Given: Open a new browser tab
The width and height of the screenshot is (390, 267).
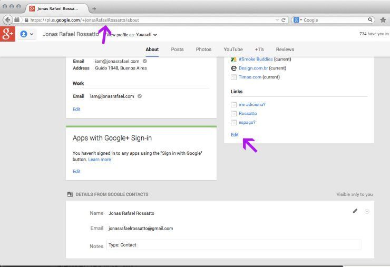Looking at the screenshot, I should click(x=94, y=8).
